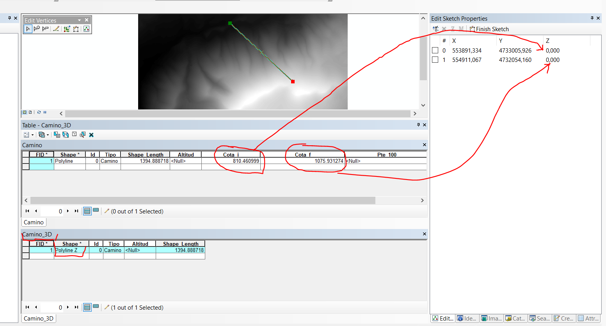Go to first record in Camino table

click(27, 211)
